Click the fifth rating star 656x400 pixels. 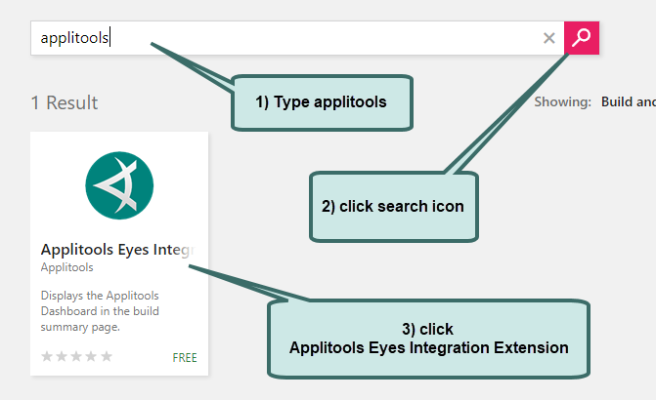pos(107,357)
